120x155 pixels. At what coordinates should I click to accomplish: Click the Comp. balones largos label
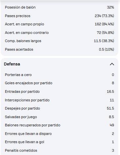(x=23, y=41)
